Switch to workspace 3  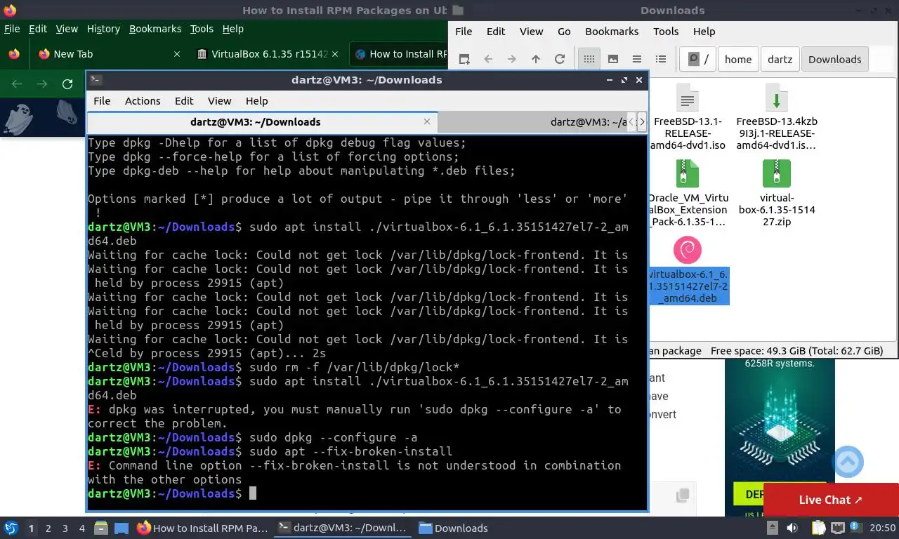click(65, 528)
